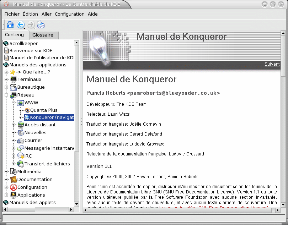The width and height of the screenshot is (288, 225).
Task: Click the Quanta Plus icon
Action: pos(27,110)
